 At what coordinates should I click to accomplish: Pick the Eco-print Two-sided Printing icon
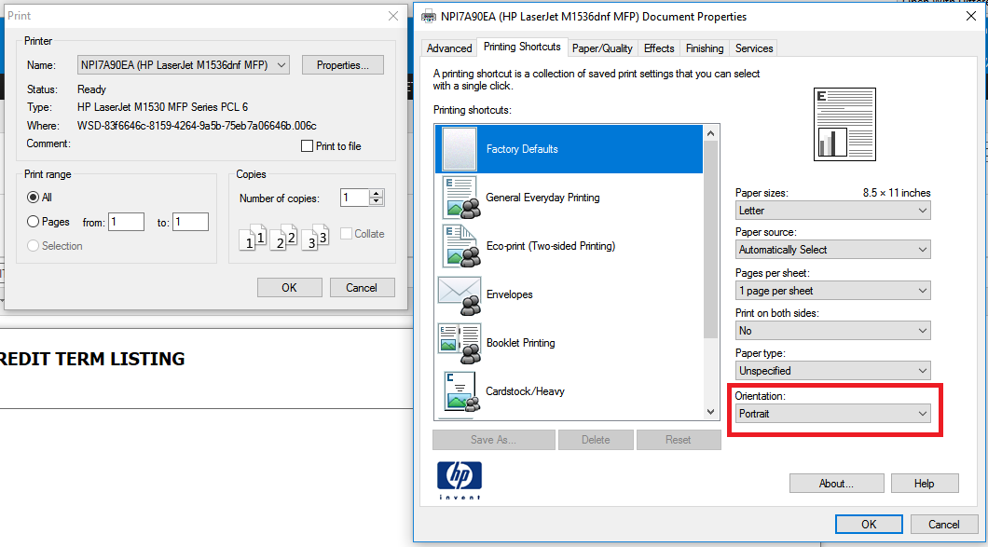pyautogui.click(x=461, y=246)
